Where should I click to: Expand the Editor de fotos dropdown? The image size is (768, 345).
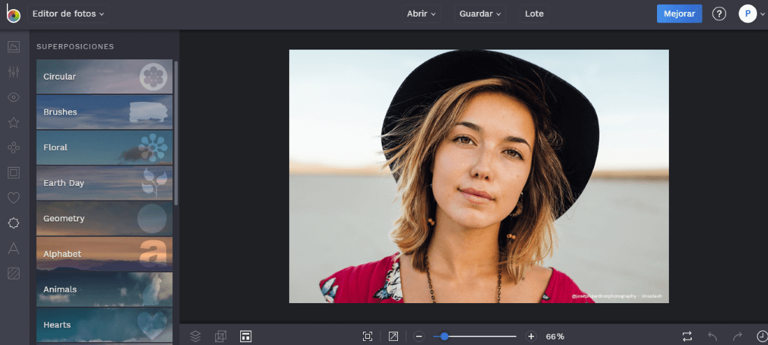point(68,14)
